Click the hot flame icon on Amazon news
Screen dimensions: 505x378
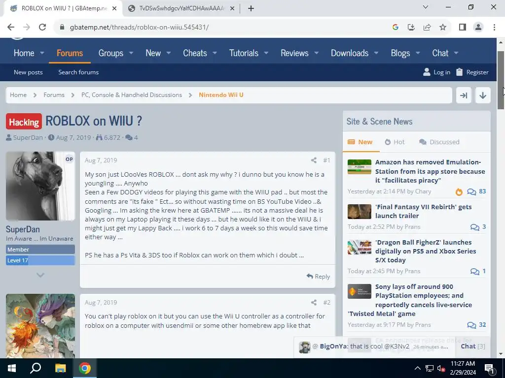(459, 192)
